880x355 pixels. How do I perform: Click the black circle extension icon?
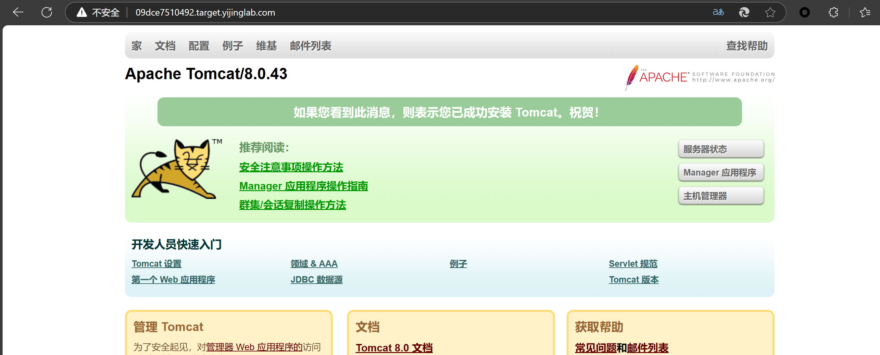pyautogui.click(x=805, y=13)
